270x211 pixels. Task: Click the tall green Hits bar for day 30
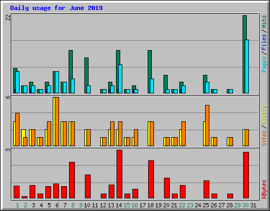pyautogui.click(x=244, y=54)
